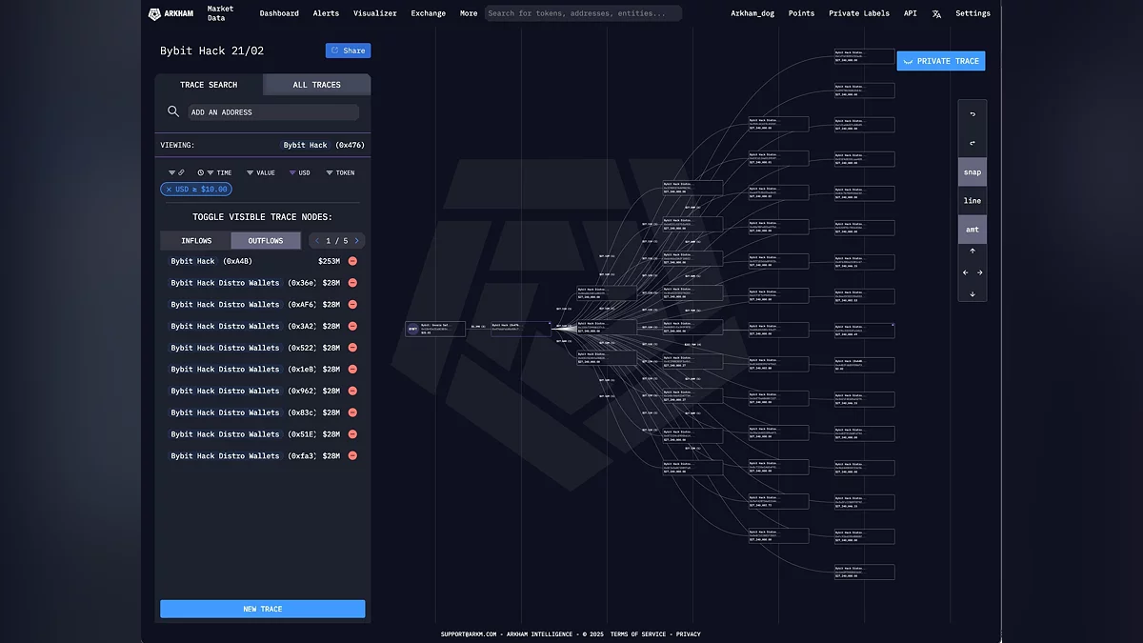1143x643 pixels.
Task: Click the redo arrow in canvas toolbar
Action: tap(973, 143)
